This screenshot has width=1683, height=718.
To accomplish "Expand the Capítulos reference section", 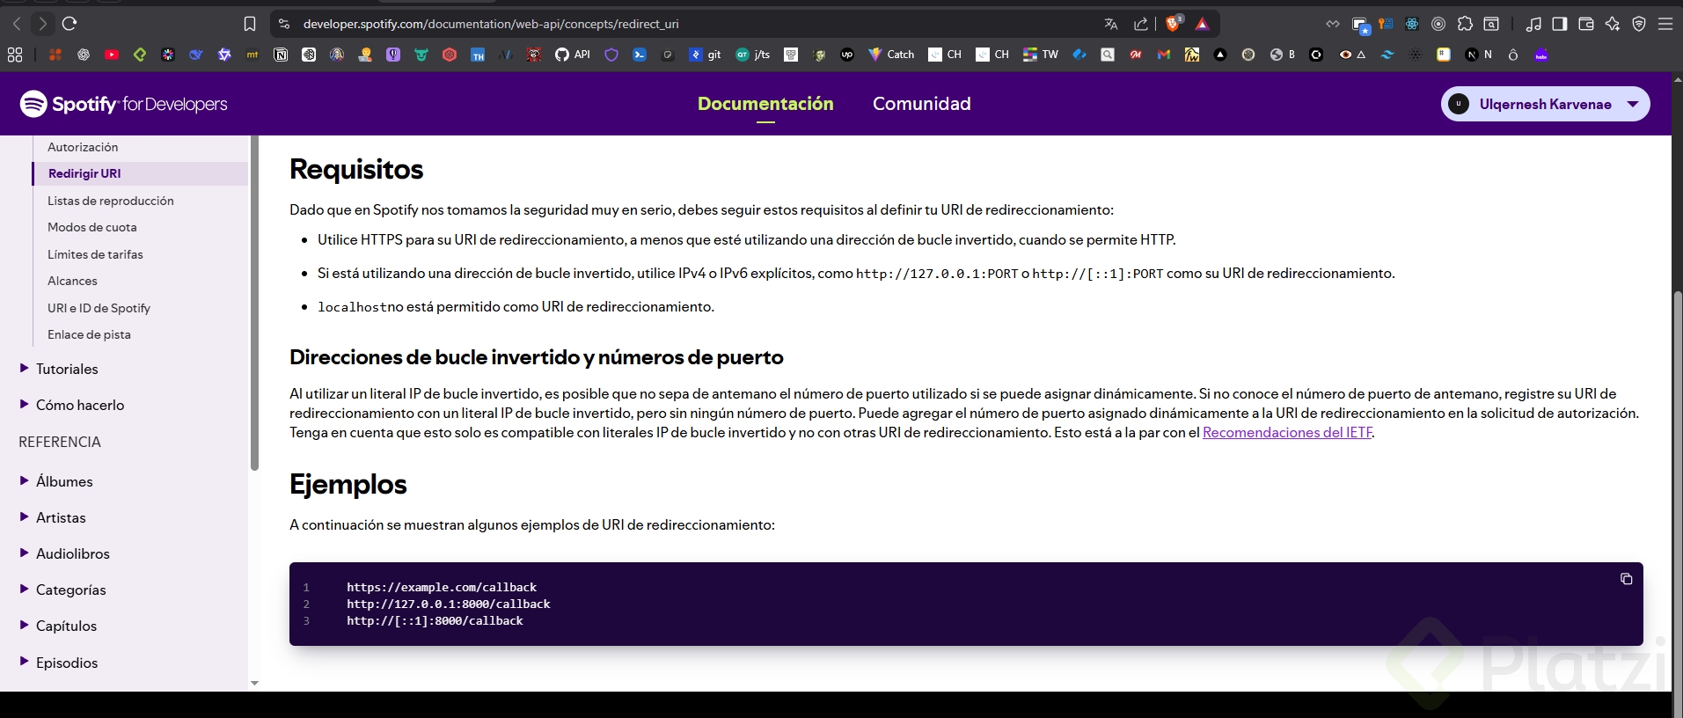I will [58, 626].
